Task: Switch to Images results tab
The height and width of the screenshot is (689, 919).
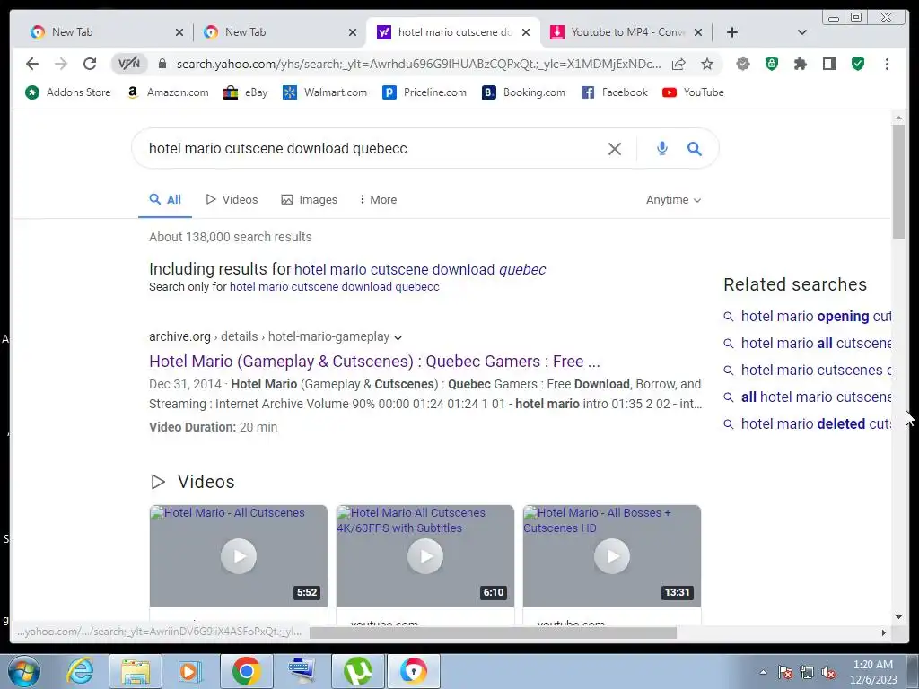Action: (x=310, y=199)
